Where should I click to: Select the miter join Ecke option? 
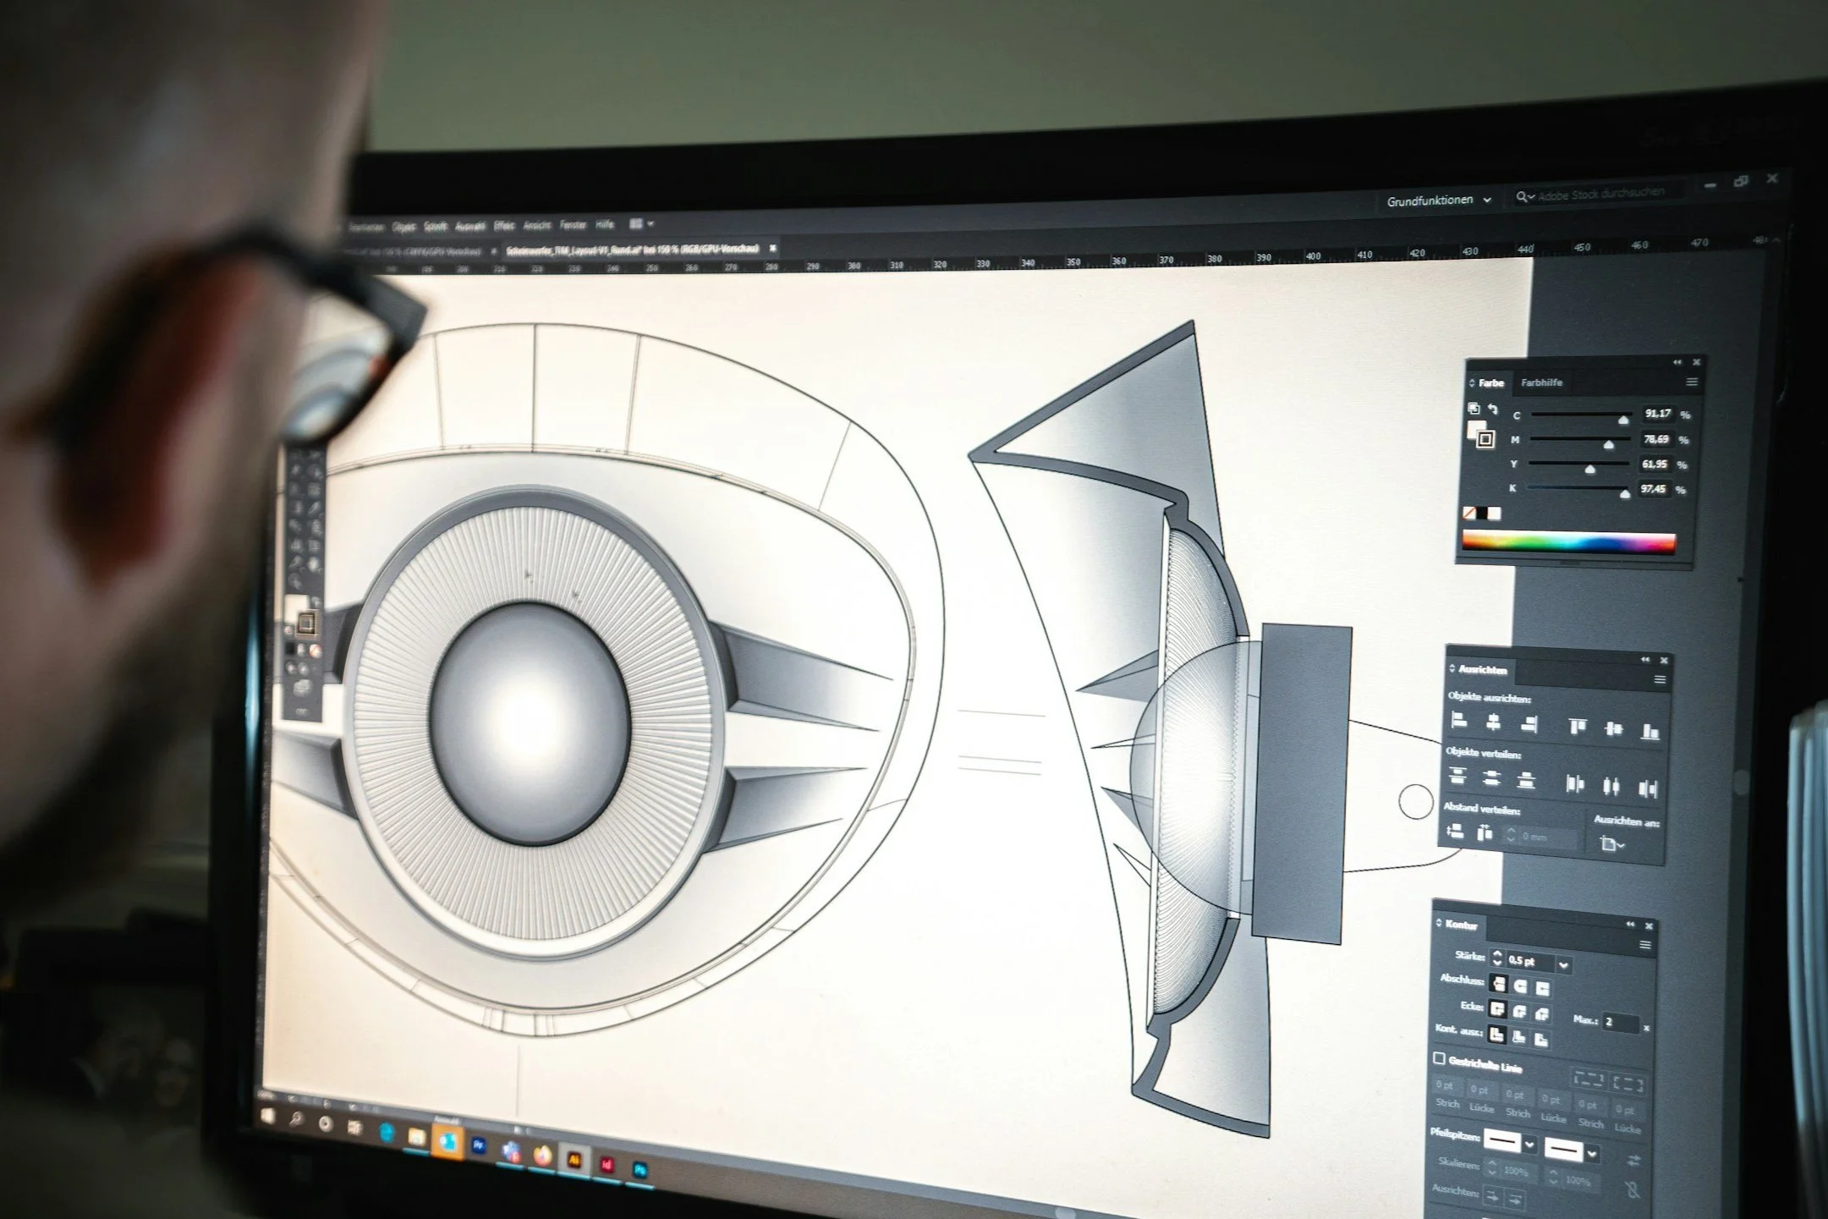point(1497,1009)
